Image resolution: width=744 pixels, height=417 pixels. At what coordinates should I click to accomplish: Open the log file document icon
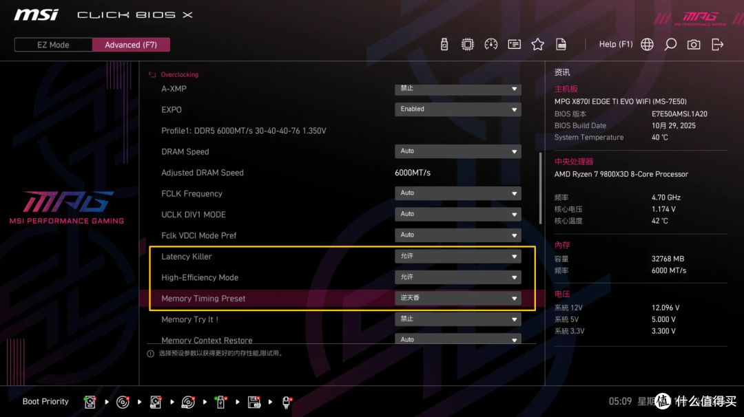(x=561, y=45)
